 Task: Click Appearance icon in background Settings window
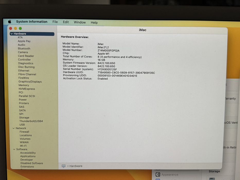158,175
